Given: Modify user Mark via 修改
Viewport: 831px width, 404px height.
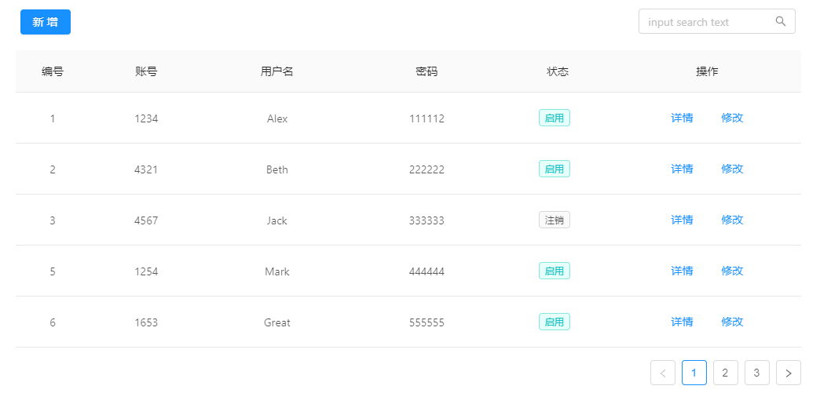Looking at the screenshot, I should click(732, 271).
